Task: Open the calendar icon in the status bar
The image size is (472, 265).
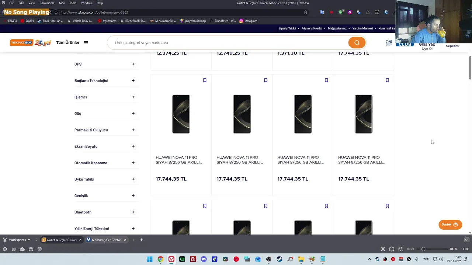Action: coord(39,249)
